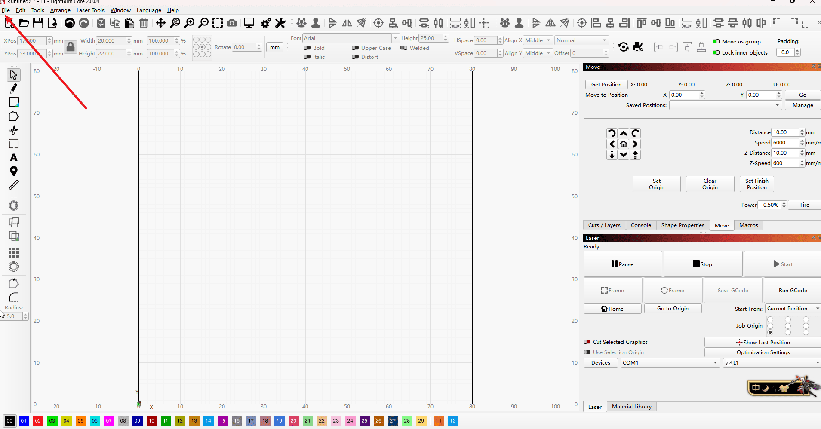Select the Measure ruler tool
Viewport: 821px width, 429px height.
click(x=14, y=185)
